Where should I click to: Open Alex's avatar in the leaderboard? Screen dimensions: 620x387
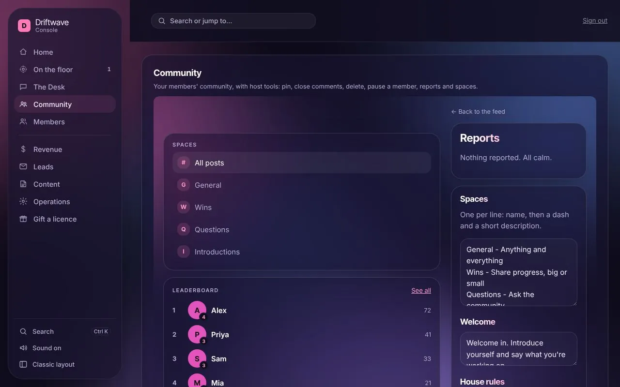tap(197, 310)
